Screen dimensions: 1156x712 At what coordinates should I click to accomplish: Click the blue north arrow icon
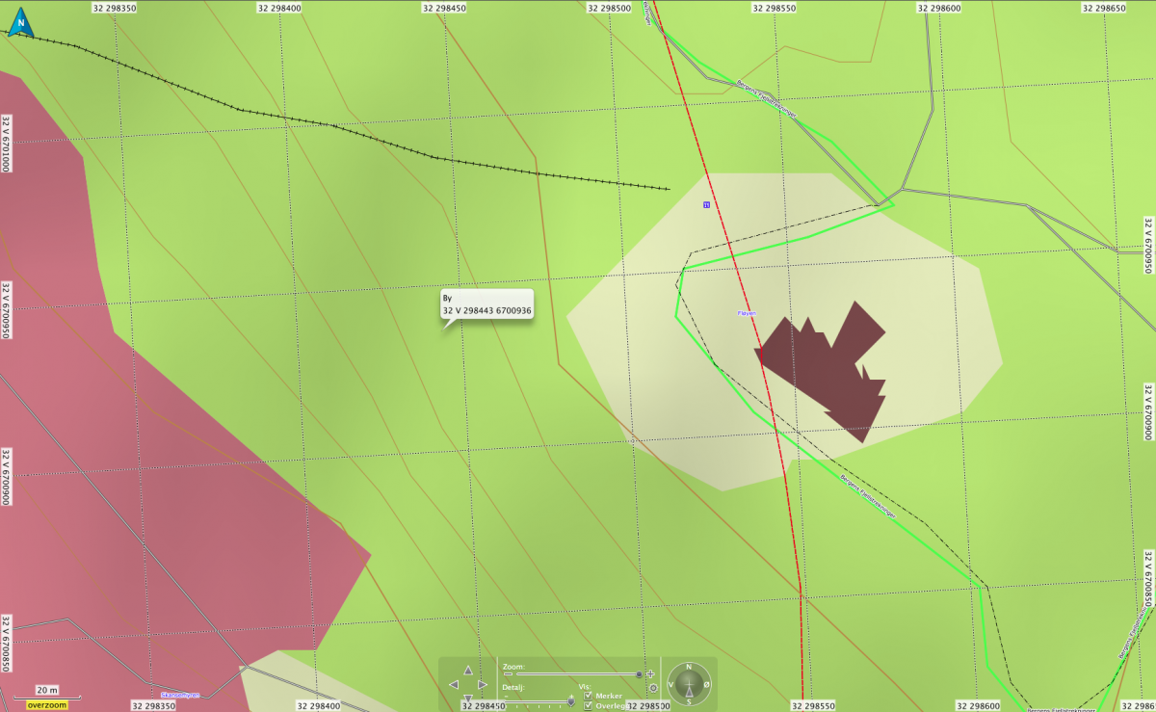click(x=19, y=22)
